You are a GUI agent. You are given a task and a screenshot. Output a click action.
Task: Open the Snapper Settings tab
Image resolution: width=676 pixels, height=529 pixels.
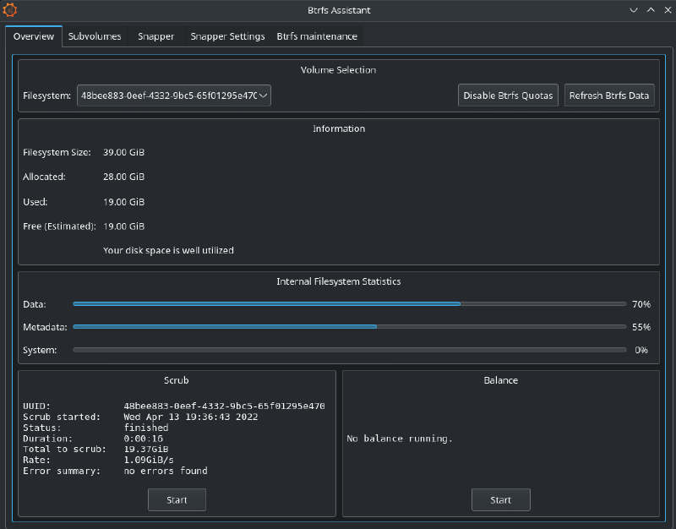tap(227, 36)
